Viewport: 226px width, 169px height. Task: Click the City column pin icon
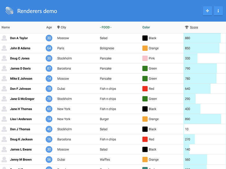tap(58, 27)
